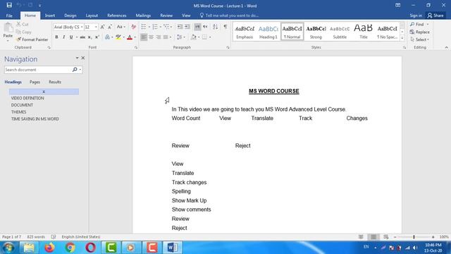The width and height of the screenshot is (451, 254).
Task: Switch to the Layout tab
Action: click(x=92, y=16)
